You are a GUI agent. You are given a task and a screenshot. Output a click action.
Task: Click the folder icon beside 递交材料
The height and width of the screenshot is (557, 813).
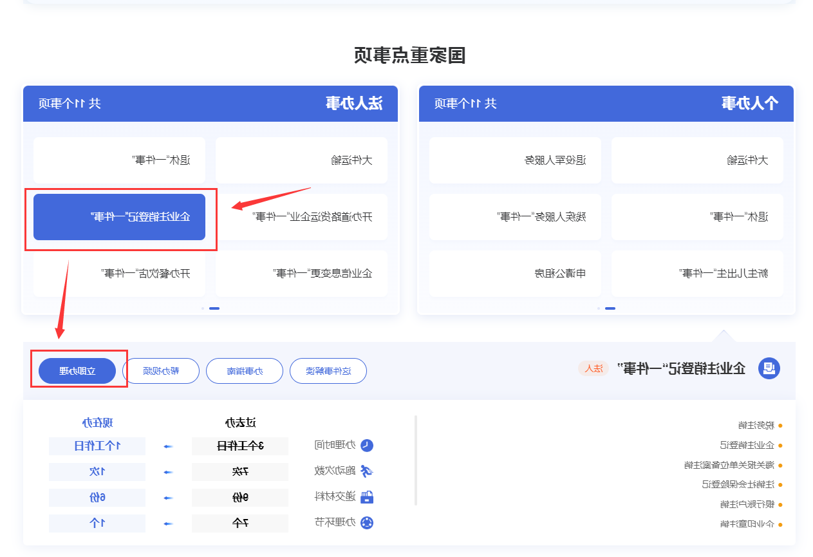[367, 497]
